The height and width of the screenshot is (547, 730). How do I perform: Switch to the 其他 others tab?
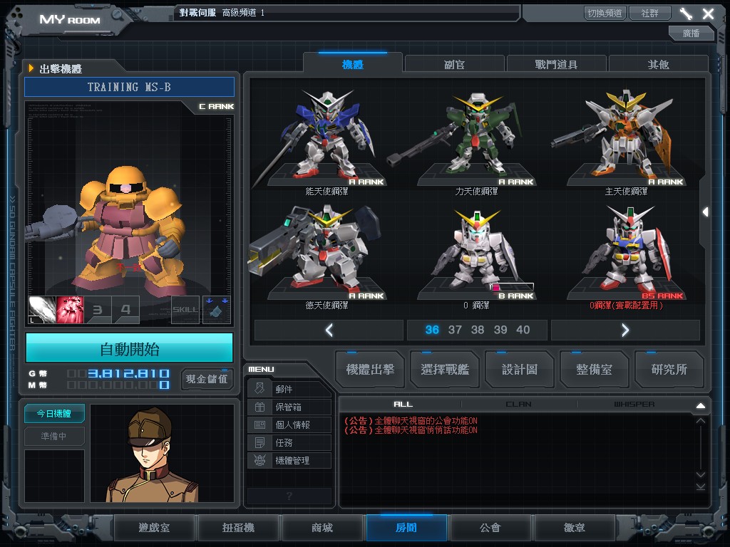(x=658, y=64)
